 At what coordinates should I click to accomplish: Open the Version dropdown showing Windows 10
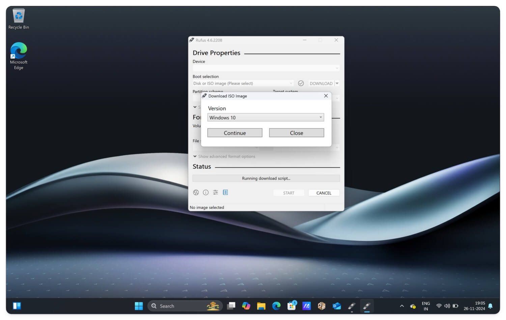coord(266,117)
